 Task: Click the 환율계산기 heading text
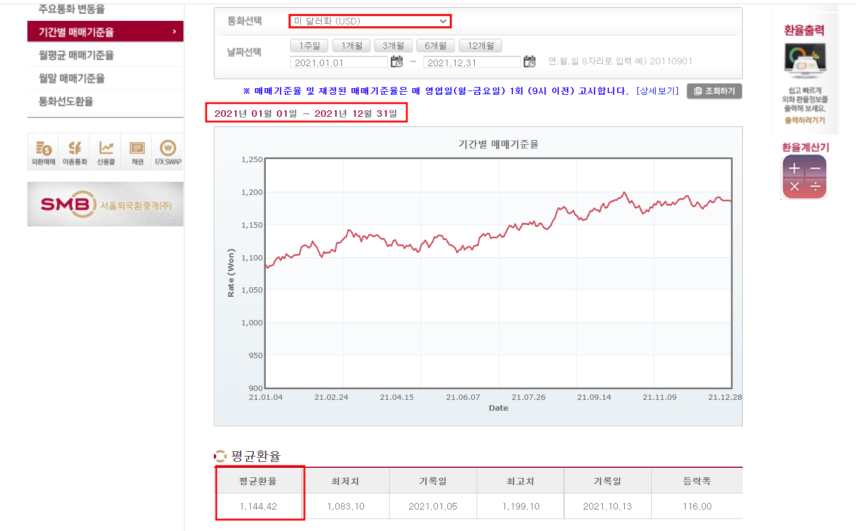(805, 147)
